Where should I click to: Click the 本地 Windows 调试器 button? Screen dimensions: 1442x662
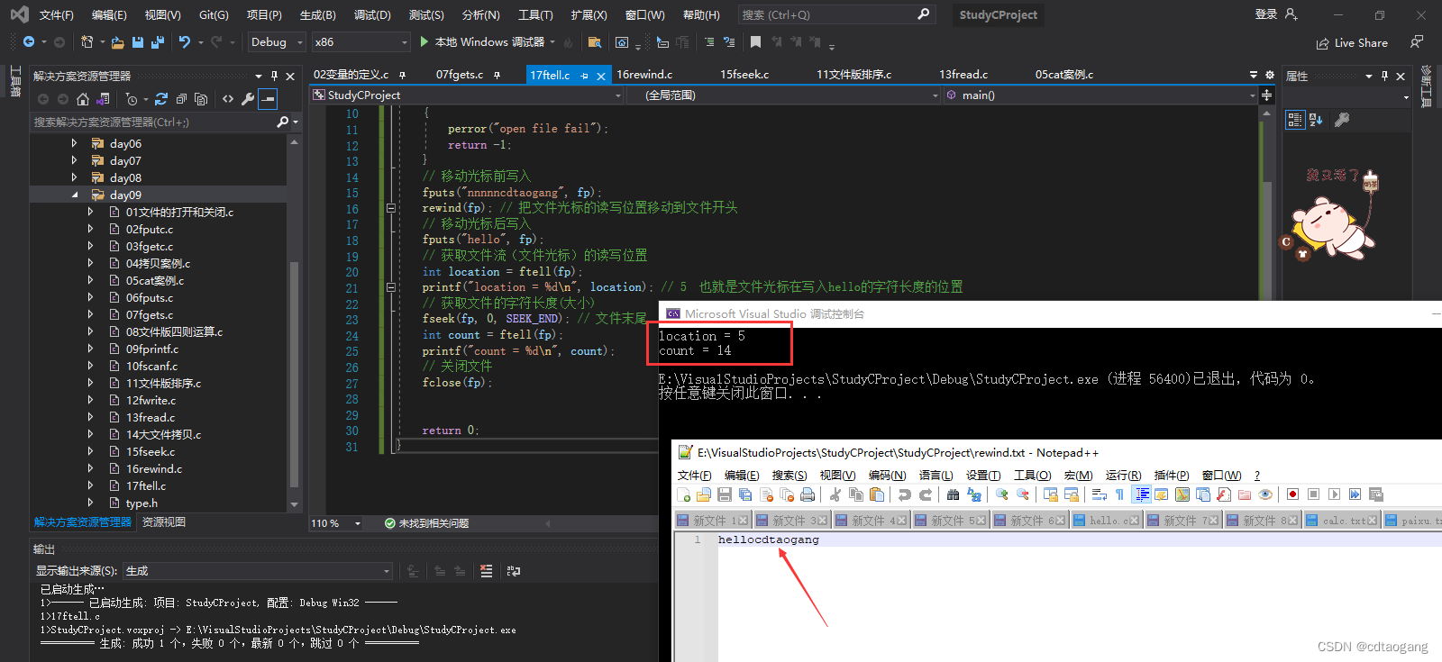(488, 42)
